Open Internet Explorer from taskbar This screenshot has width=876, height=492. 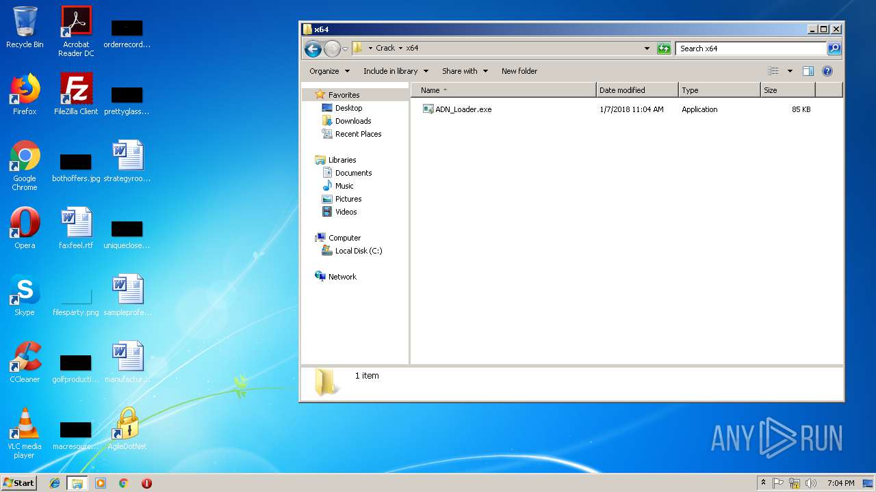[x=55, y=483]
